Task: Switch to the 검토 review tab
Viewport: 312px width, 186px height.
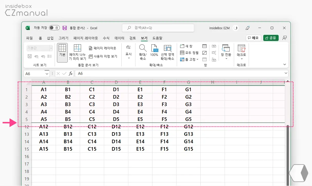Action: 133,38
